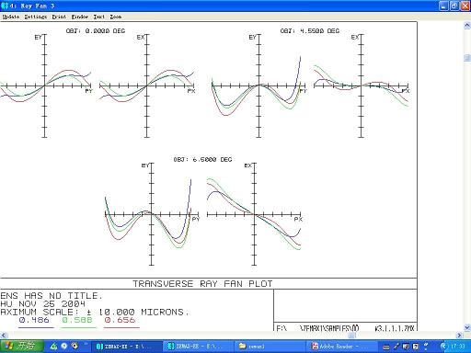Click the Start button on taskbar

[21, 347]
